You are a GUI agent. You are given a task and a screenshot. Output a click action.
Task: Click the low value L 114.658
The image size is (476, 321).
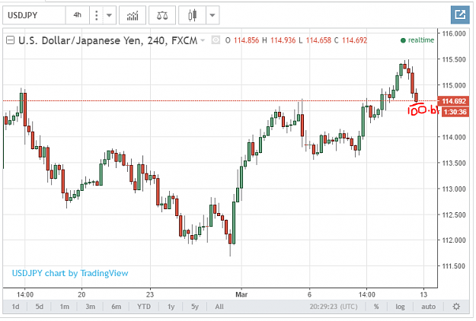pyautogui.click(x=315, y=40)
